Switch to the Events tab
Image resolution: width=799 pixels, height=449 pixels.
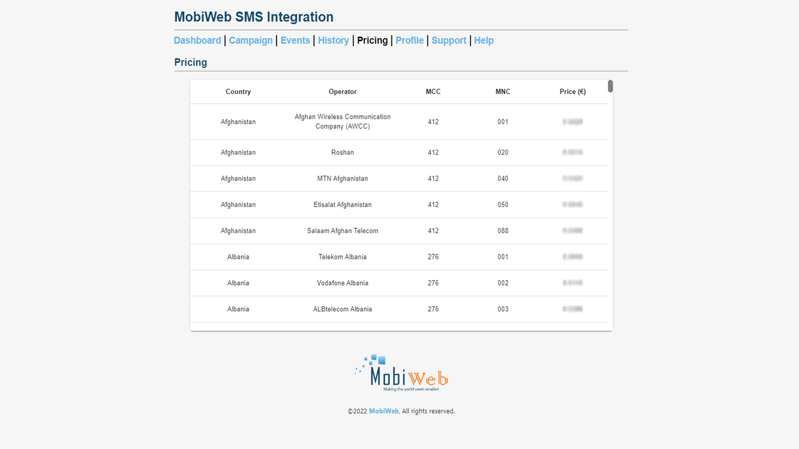pos(295,41)
